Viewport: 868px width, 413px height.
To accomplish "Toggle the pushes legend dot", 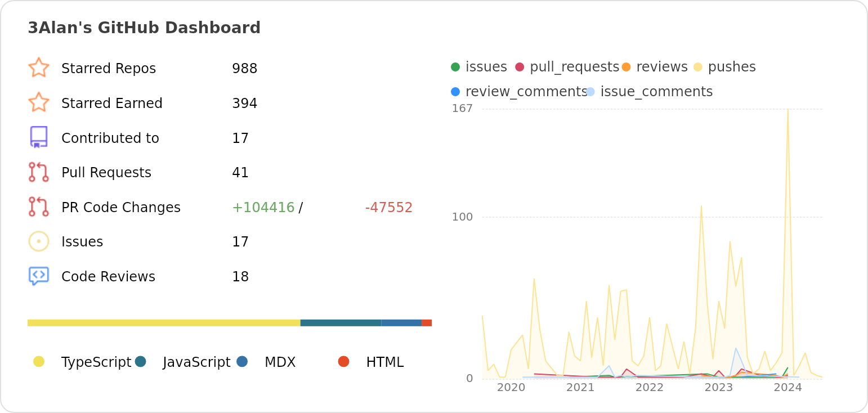I will (698, 67).
